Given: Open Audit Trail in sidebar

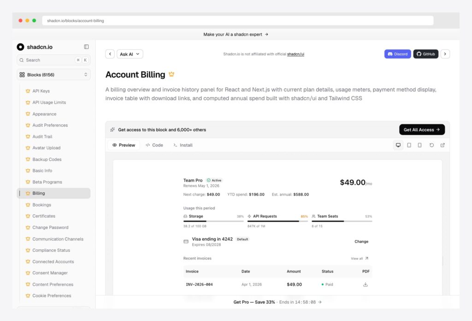Looking at the screenshot, I should (42, 137).
